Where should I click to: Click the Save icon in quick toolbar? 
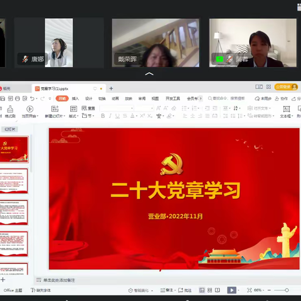pos(3,98)
